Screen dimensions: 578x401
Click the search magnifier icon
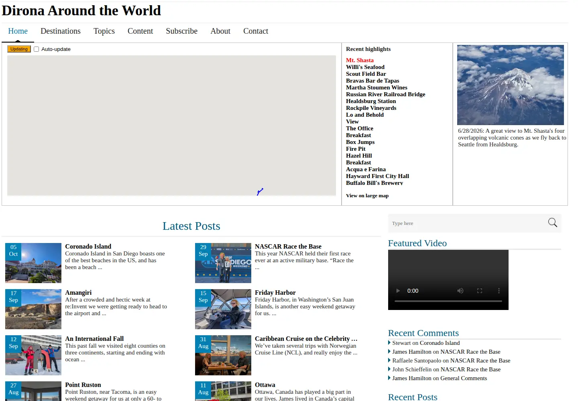553,223
